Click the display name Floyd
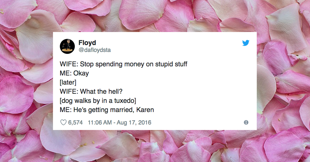This screenshot has width=310, height=162. click(87, 43)
